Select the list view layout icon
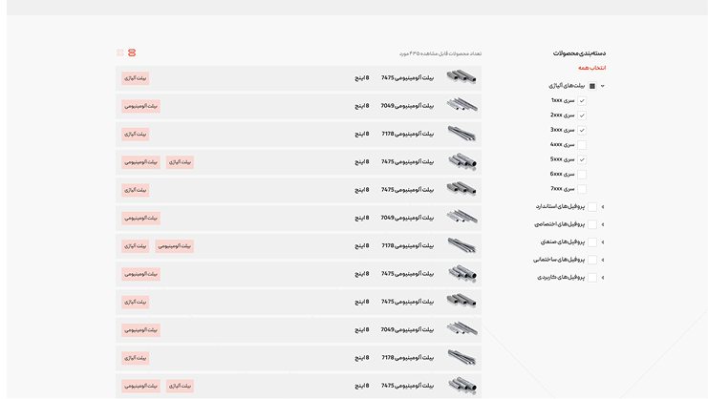The width and height of the screenshot is (708, 399). point(132,52)
